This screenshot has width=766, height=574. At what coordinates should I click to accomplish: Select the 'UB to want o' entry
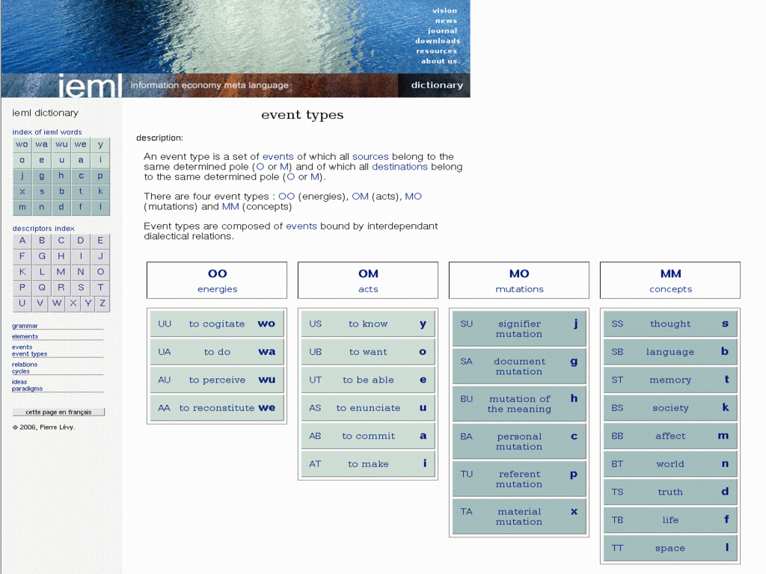tap(368, 351)
